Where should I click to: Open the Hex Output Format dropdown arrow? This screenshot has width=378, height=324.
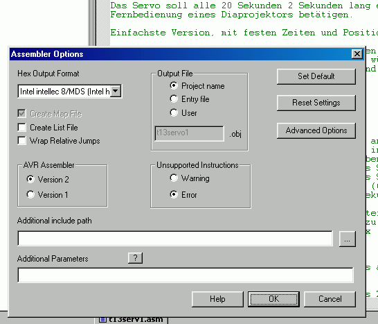pyautogui.click(x=116, y=91)
